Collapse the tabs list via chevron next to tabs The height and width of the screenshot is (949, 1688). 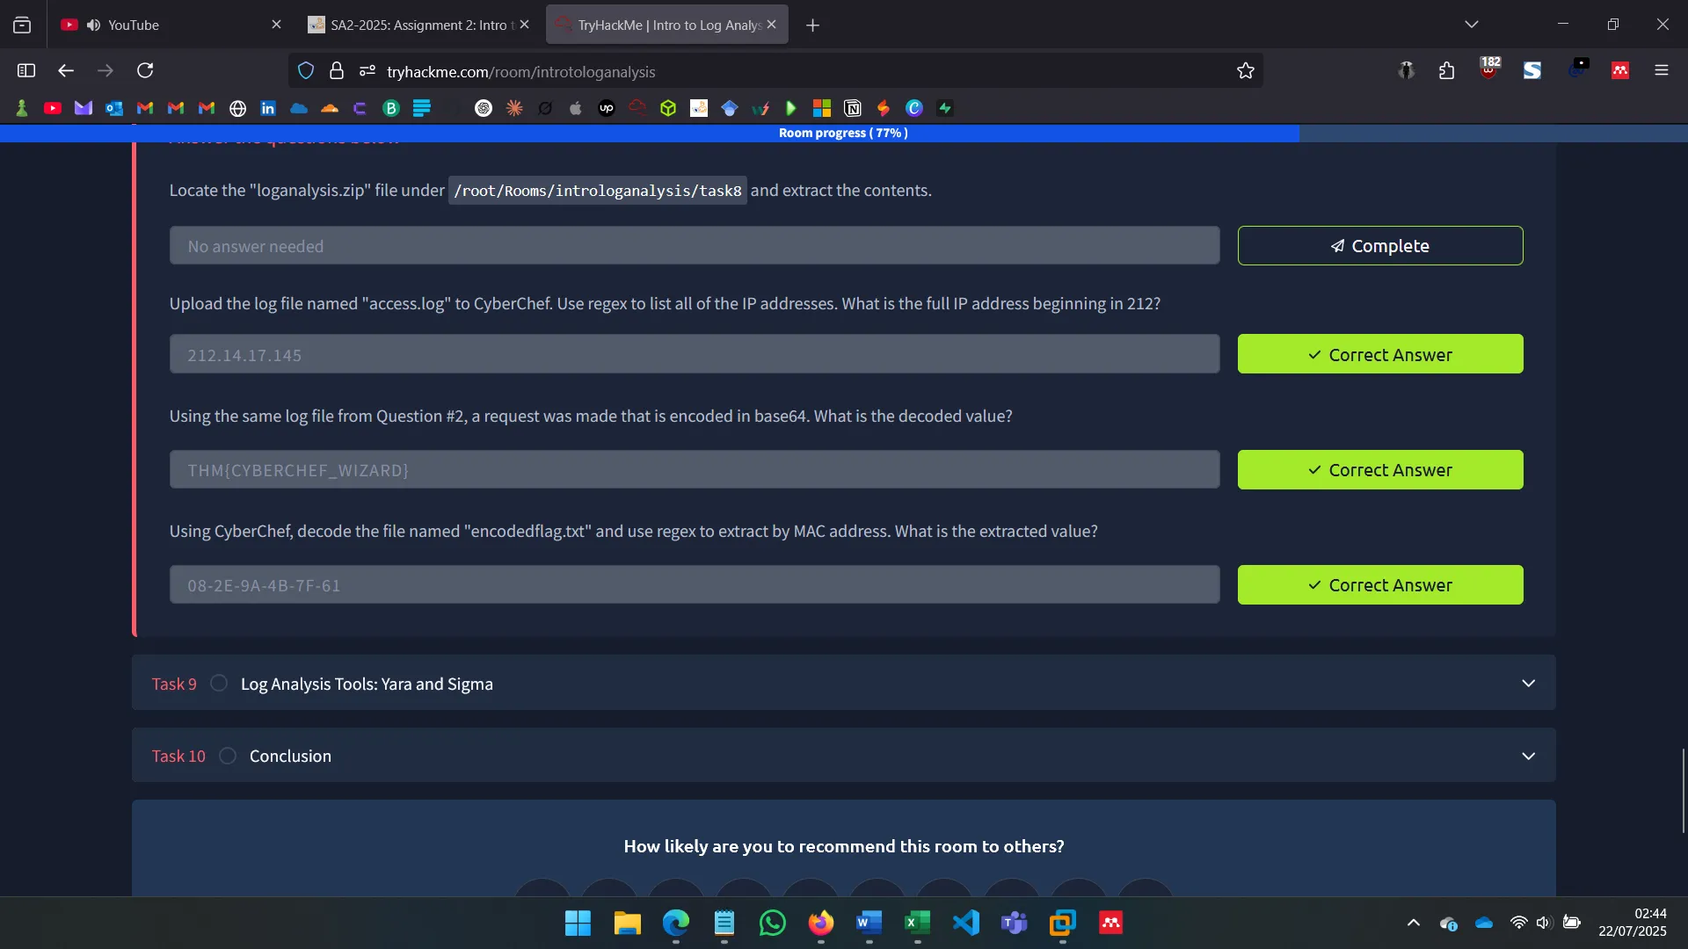pos(1472,24)
